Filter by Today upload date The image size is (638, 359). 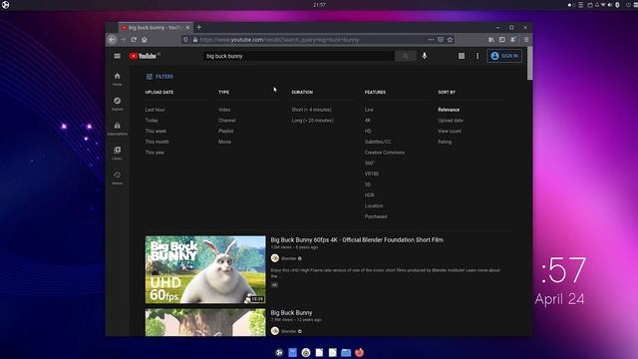(x=152, y=121)
